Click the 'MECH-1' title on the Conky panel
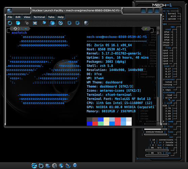188x169 pixels. pos(162,5)
